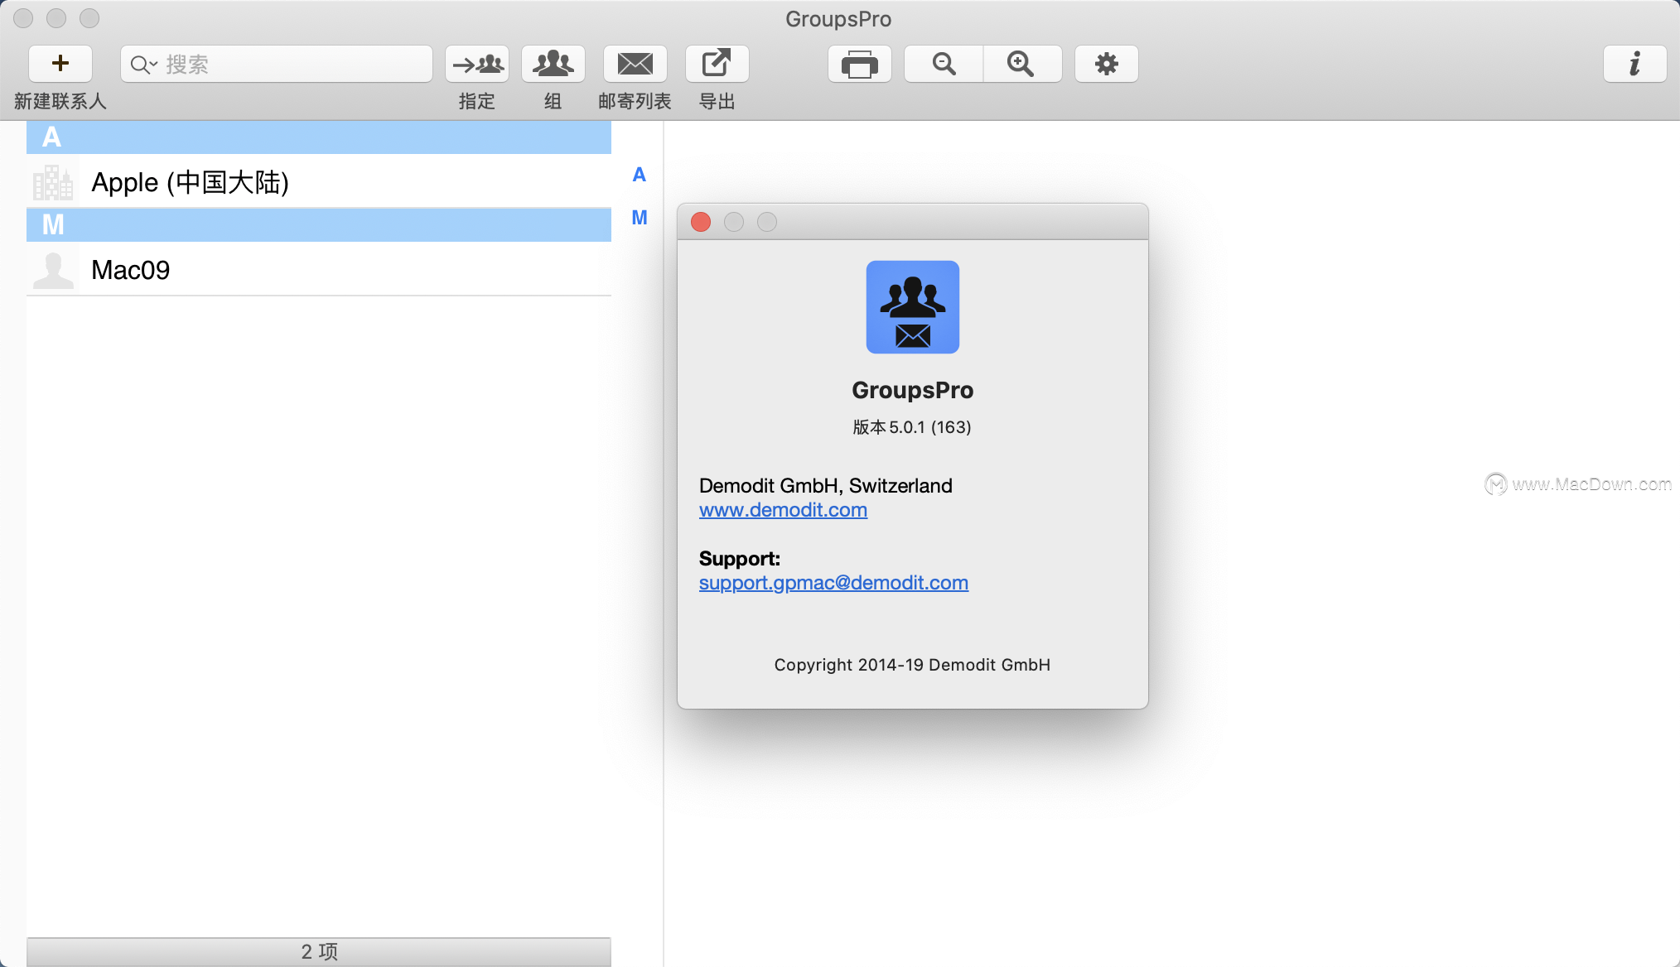Open the www.demodit.com link
Image resolution: width=1680 pixels, height=967 pixels.
[783, 510]
